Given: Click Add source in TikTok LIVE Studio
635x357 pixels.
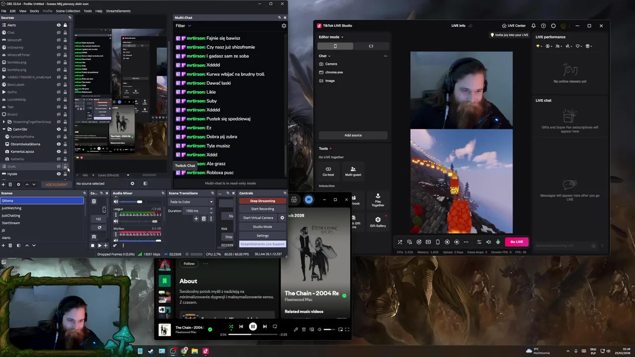Looking at the screenshot, I should pos(353,135).
